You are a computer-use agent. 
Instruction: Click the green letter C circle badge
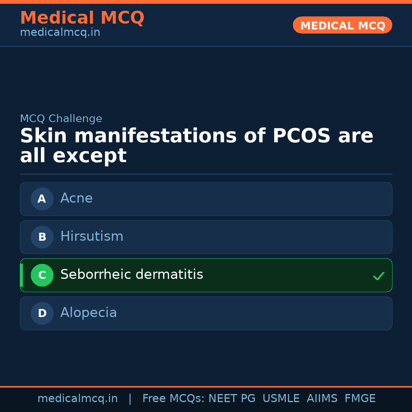coord(42,275)
